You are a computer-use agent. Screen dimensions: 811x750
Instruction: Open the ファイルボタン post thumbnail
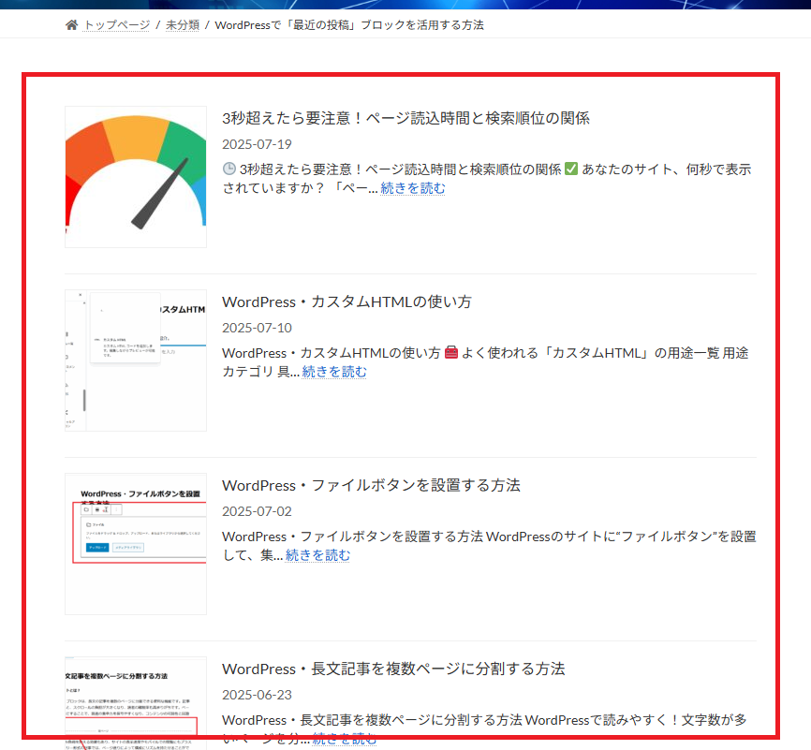click(136, 544)
